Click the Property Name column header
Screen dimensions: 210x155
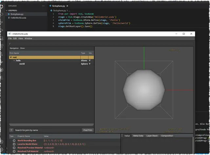[x=24, y=136]
